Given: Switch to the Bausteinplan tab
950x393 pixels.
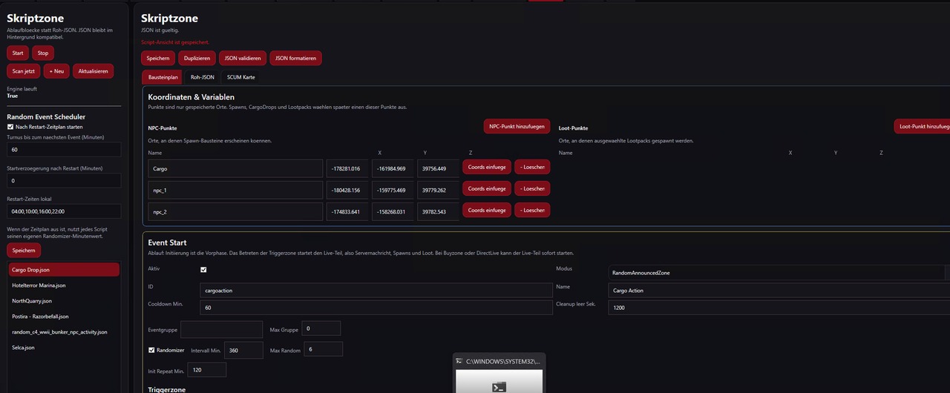Looking at the screenshot, I should tap(163, 77).
